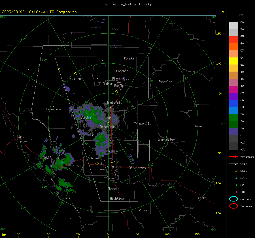255x238 pixels.
Task: Select the blue 33-36 dBZ color band
Action: pyautogui.click(x=233, y=104)
